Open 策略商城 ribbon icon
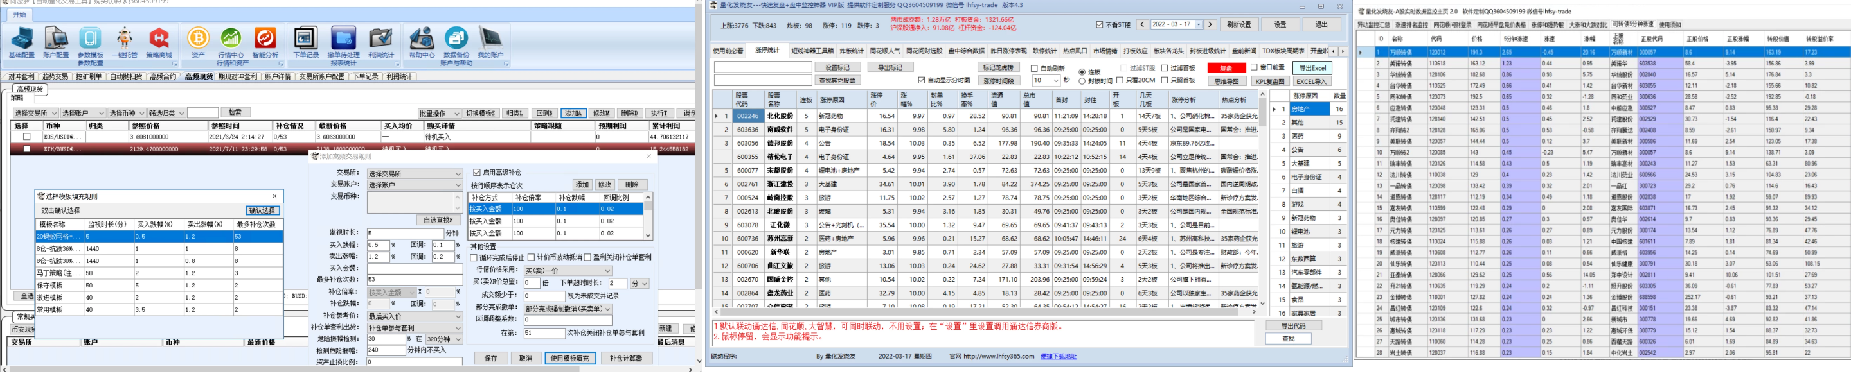Image resolution: width=1851 pixels, height=385 pixels. [x=159, y=43]
